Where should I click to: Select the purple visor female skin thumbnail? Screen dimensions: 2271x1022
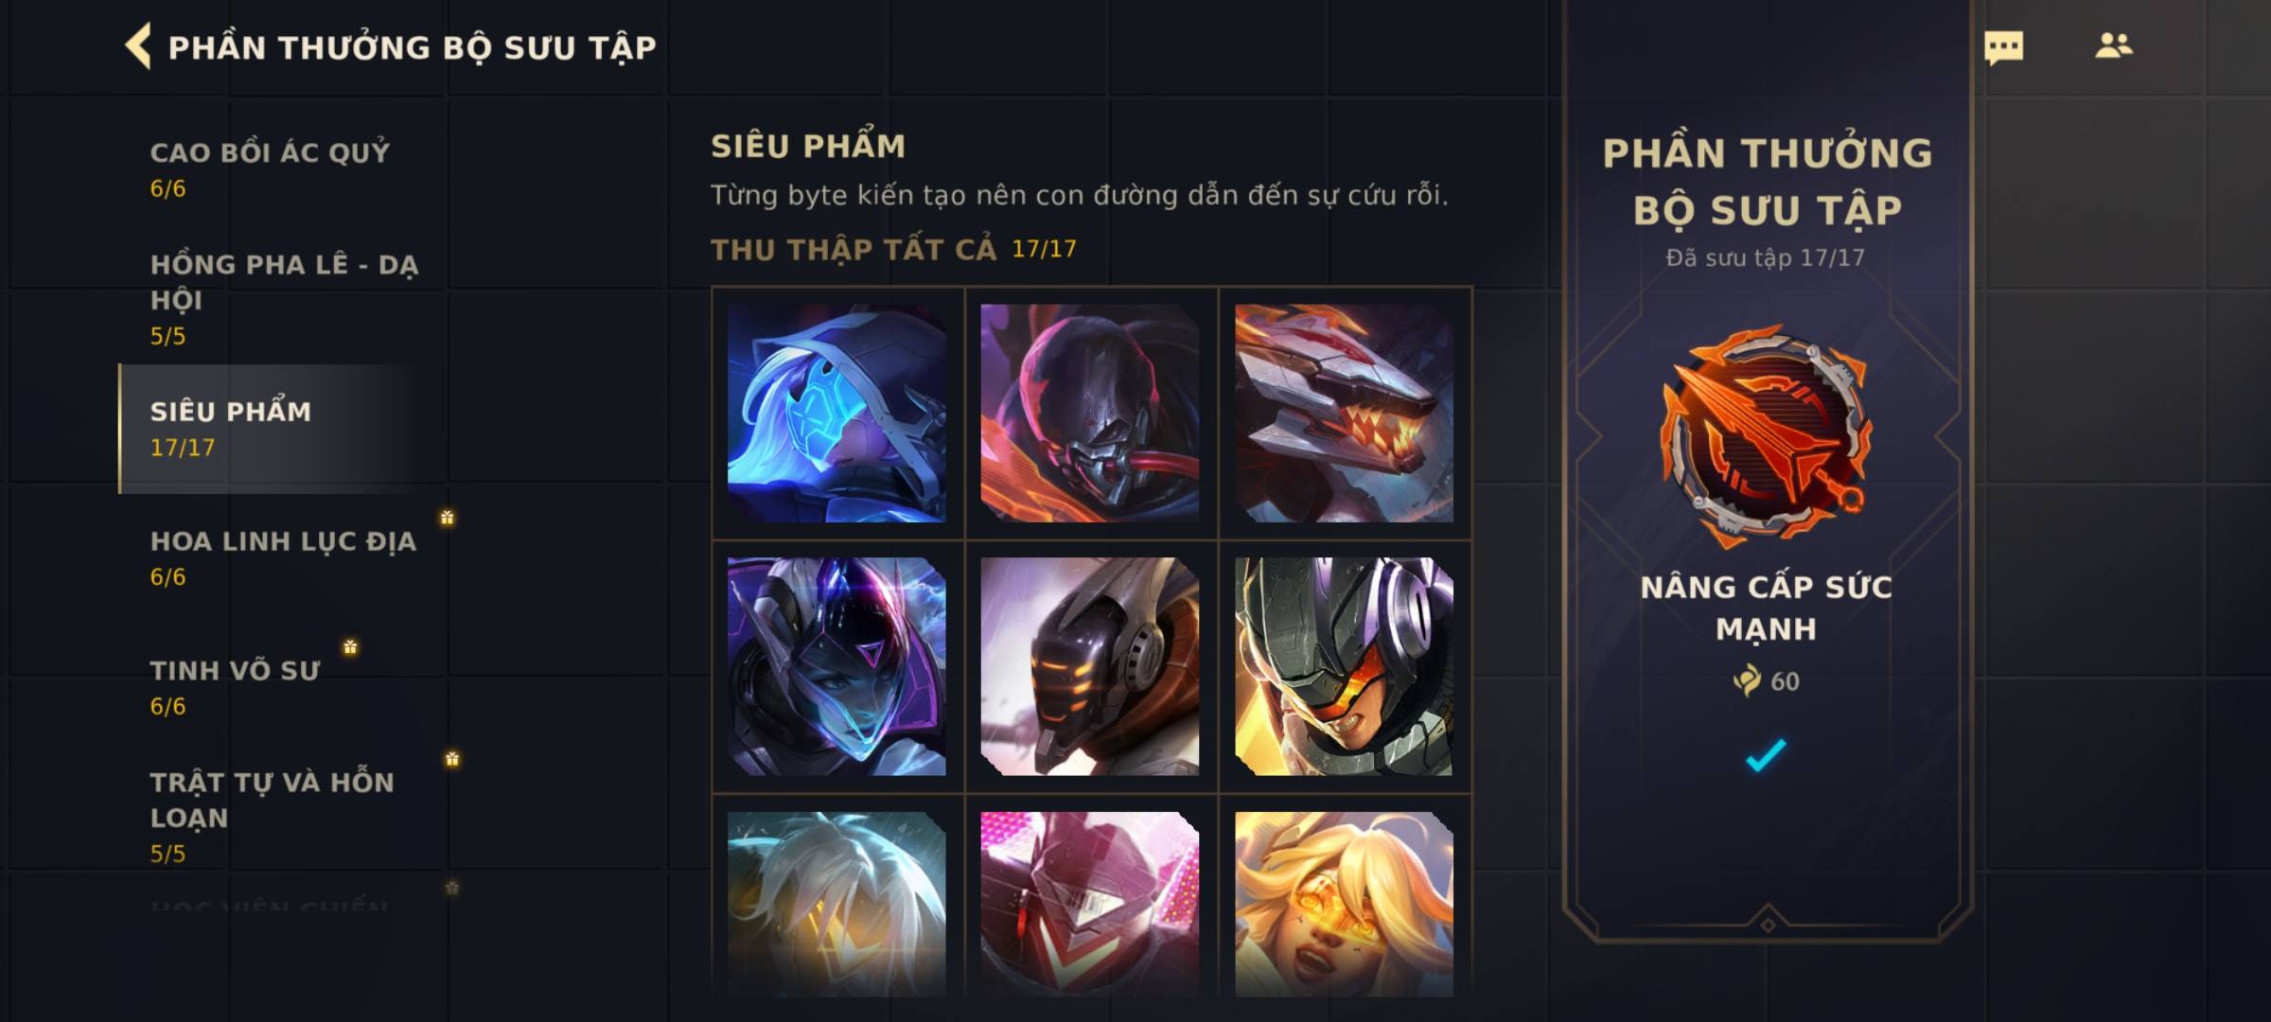pos(836,666)
